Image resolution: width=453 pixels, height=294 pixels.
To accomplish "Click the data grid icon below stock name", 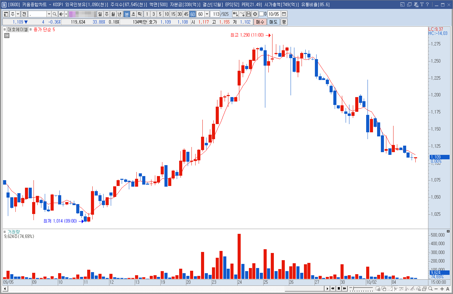I will [x=6, y=35].
